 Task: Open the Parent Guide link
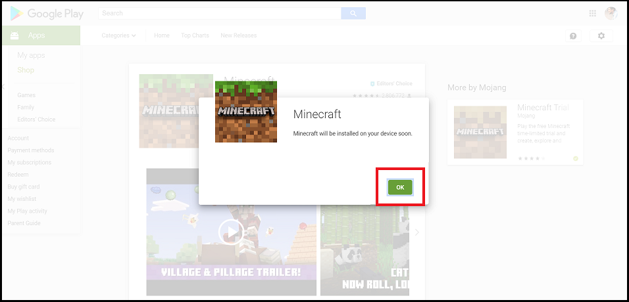pos(24,223)
